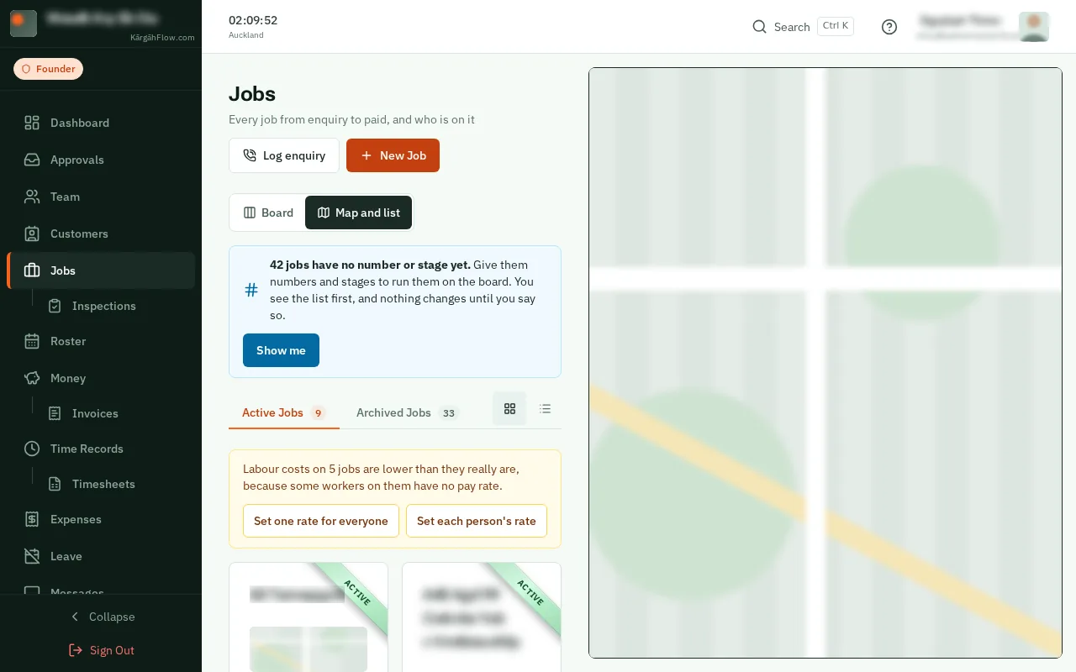1076x672 pixels.
Task: Open Approvals inbox in sidebar
Action: point(101,160)
